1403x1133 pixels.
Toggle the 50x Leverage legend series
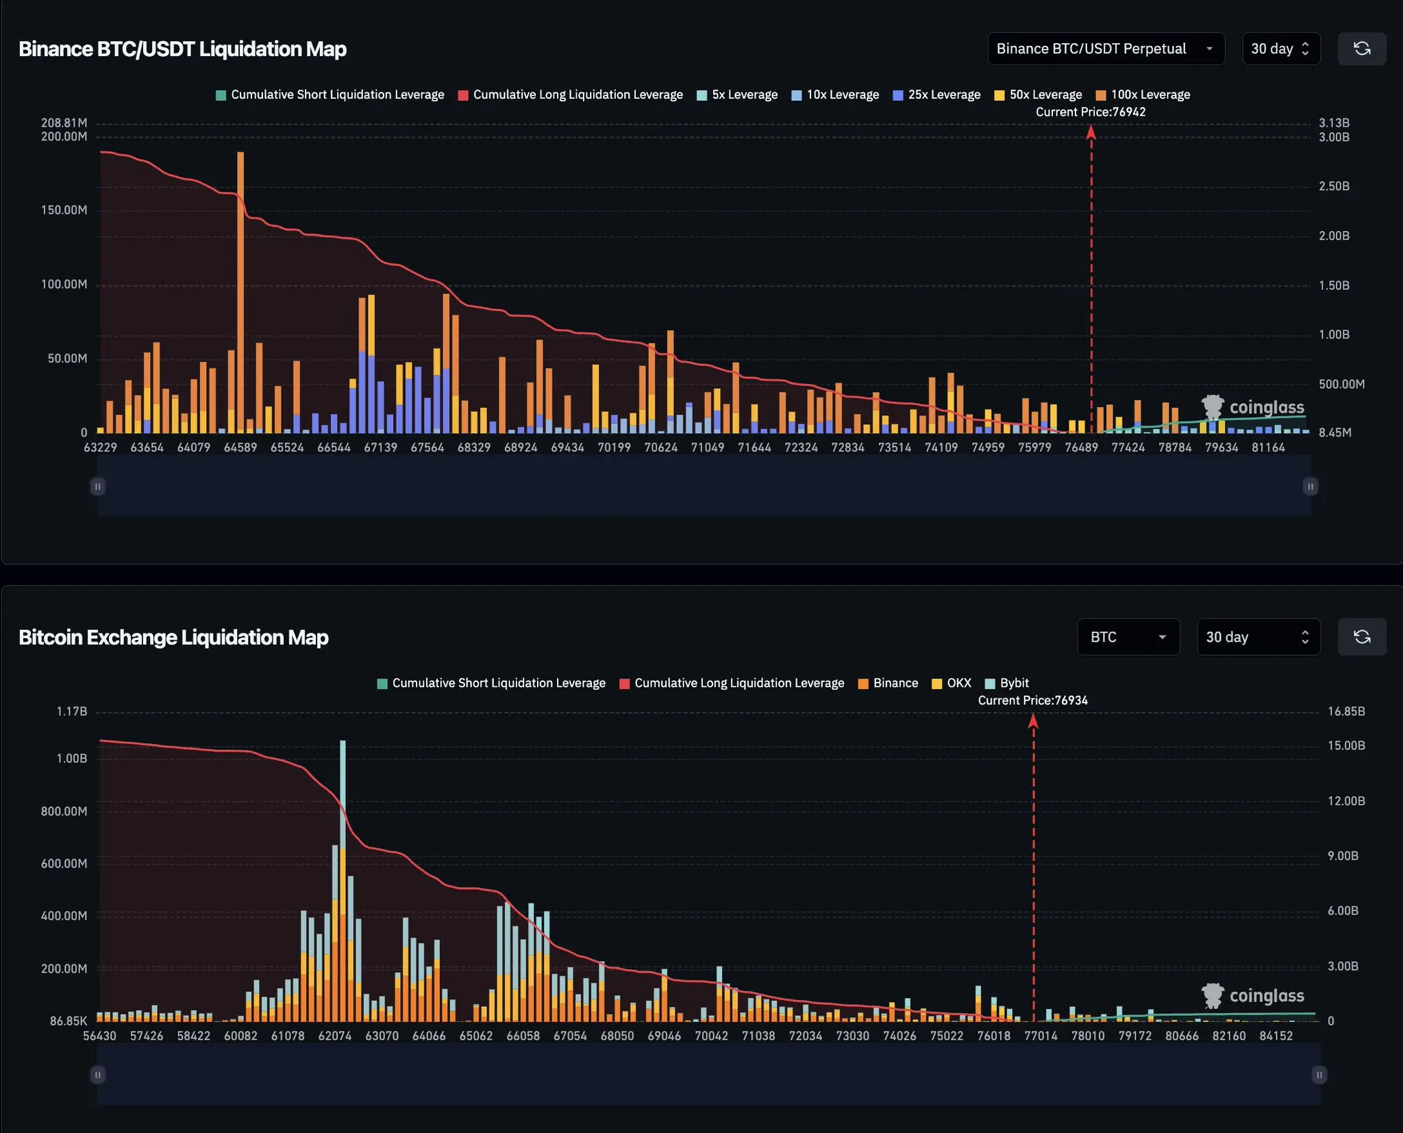point(1038,95)
